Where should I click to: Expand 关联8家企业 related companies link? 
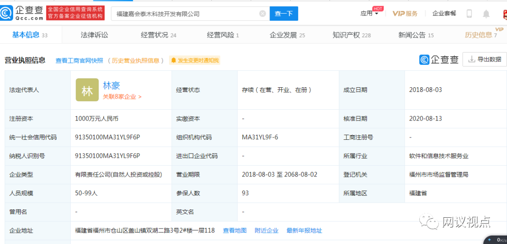[122, 97]
